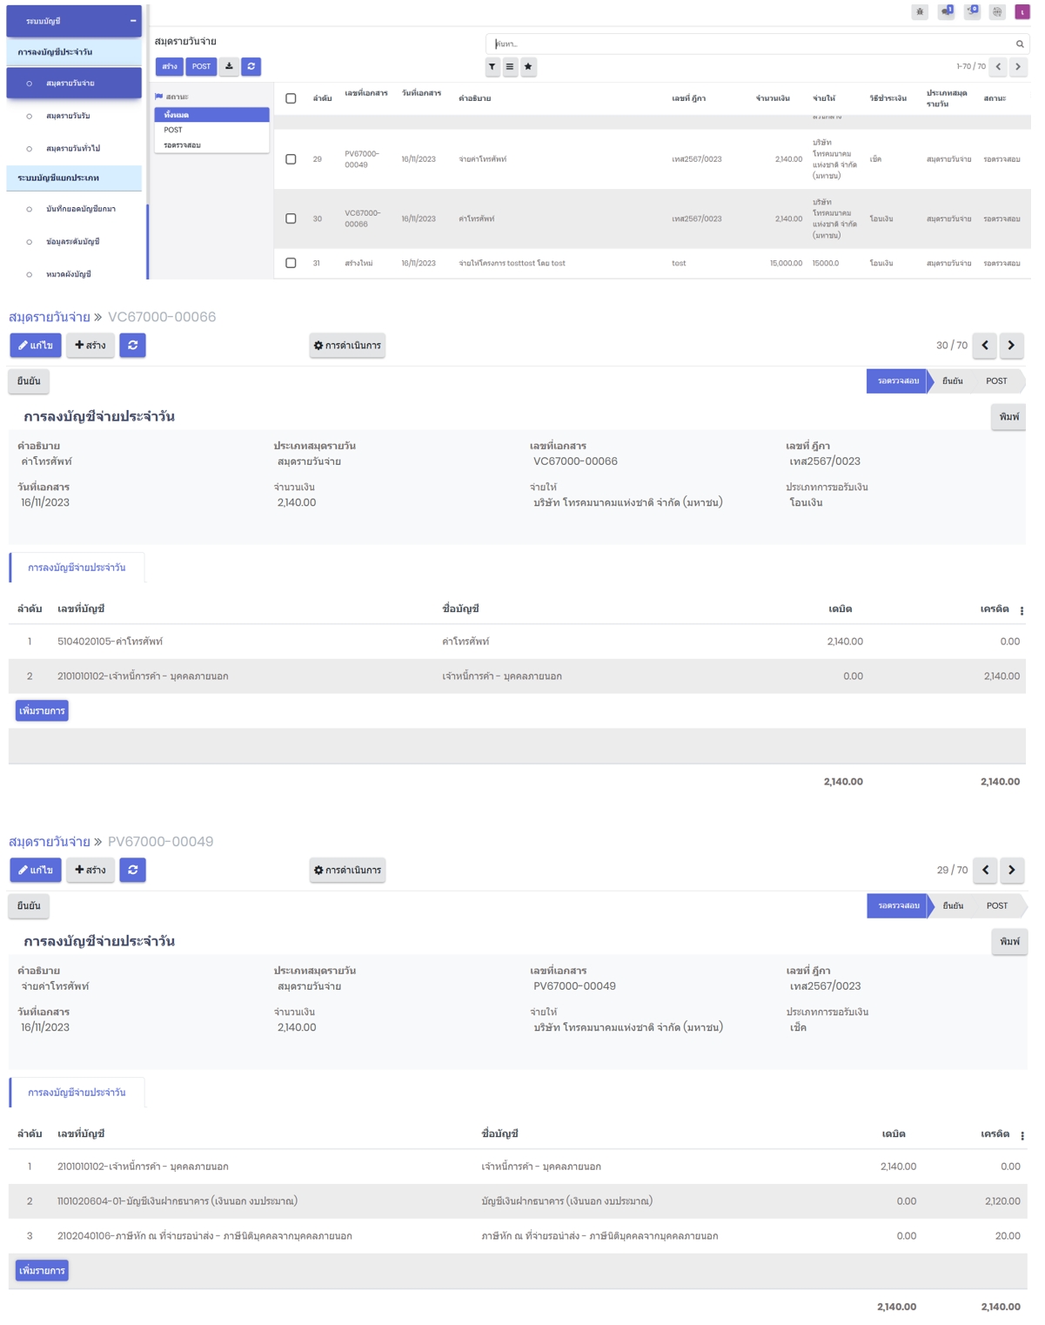Open สมุดรายวันทั่วไป in the sidebar
The image size is (1045, 1325).
point(74,149)
